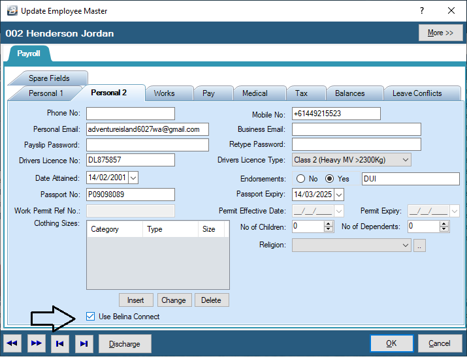The width and height of the screenshot is (467, 361).
Task: Open Spare Fields tab
Action: tap(49, 78)
